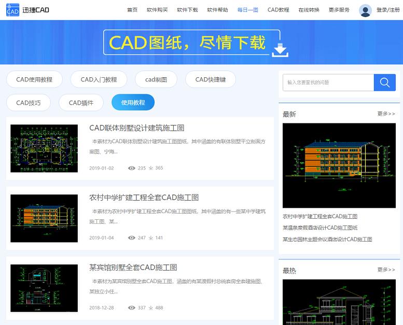The width and height of the screenshot is (403, 325).
Task: Click the date 2018-12-28
Action: tap(102, 308)
